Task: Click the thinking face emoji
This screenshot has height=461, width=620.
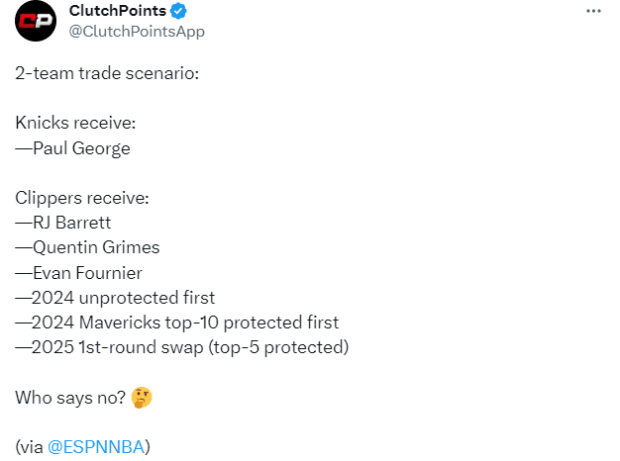Action: [x=142, y=398]
